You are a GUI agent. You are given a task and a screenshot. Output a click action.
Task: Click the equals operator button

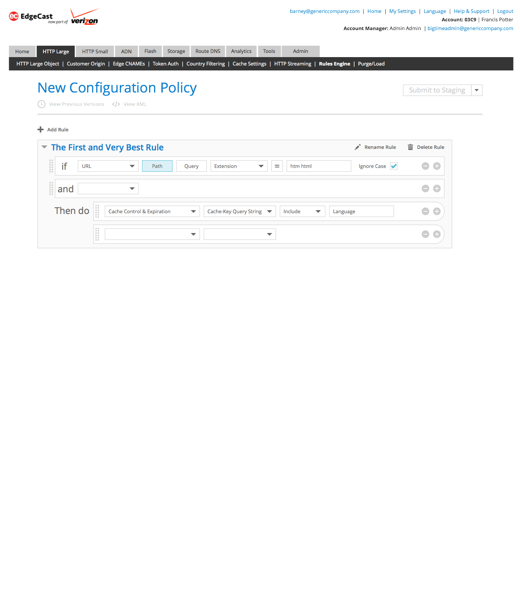[x=277, y=166]
